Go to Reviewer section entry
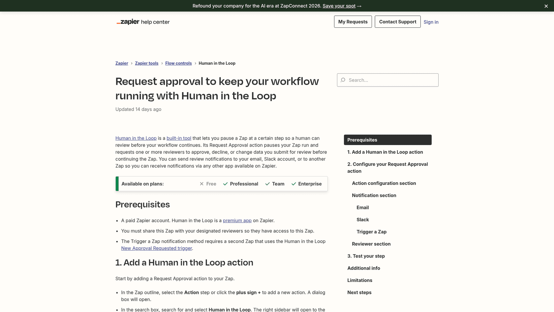This screenshot has width=554, height=312. pos(371,244)
